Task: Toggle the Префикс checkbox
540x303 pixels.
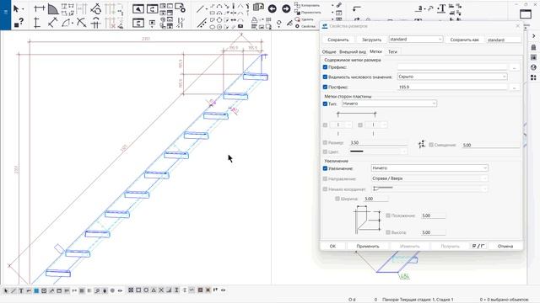Action: 325,67
